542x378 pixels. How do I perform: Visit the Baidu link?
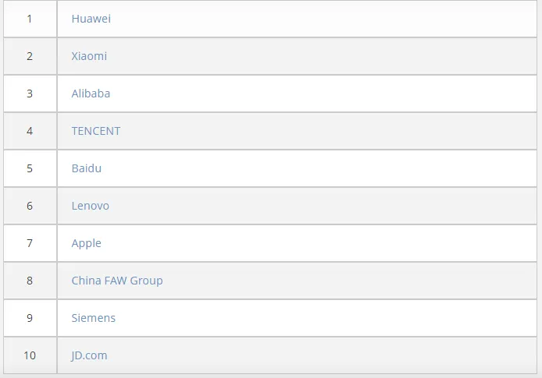[87, 168]
